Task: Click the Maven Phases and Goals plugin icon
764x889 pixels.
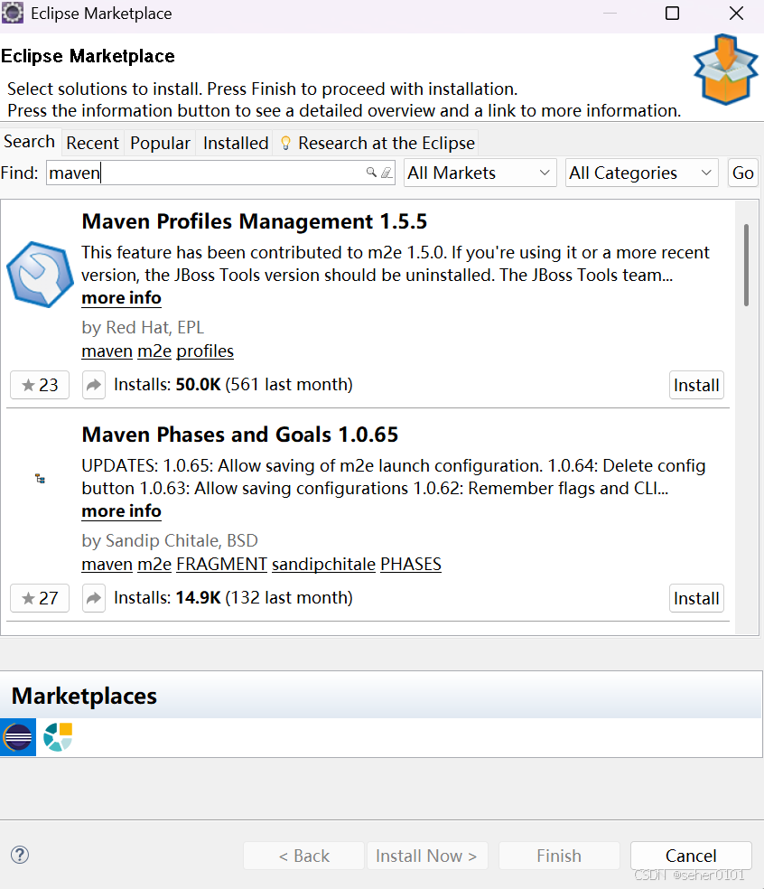Action: 40,479
